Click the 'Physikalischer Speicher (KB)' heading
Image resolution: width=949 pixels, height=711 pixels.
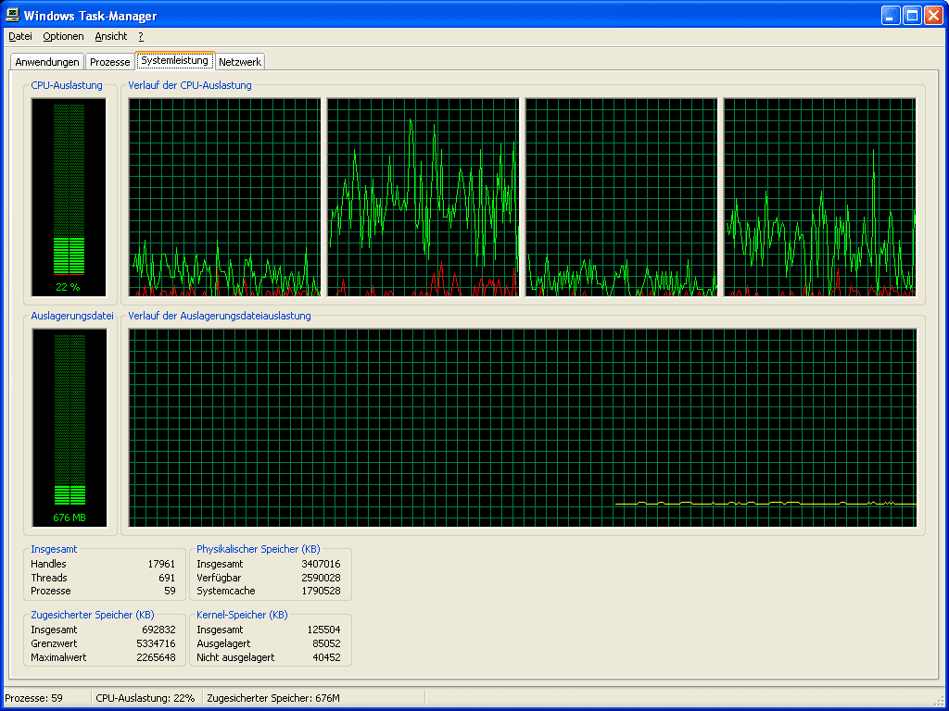259,549
